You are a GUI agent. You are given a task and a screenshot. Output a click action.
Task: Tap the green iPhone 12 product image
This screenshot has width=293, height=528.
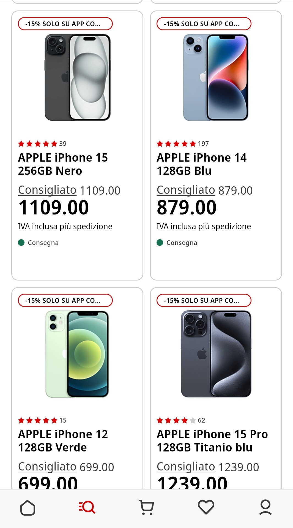pos(77,354)
